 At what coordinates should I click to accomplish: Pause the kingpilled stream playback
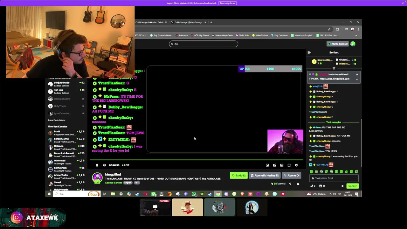click(x=97, y=165)
